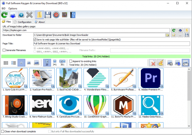Image resolution: width=192 pixels, height=135 pixels.
Task: Select the Wondershare-Filmora thumbnail
Action: [x=96, y=78]
